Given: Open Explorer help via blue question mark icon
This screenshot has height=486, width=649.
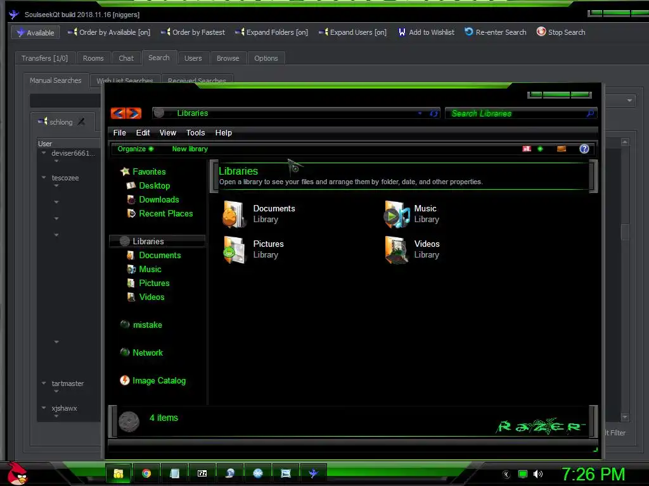Looking at the screenshot, I should pos(584,149).
